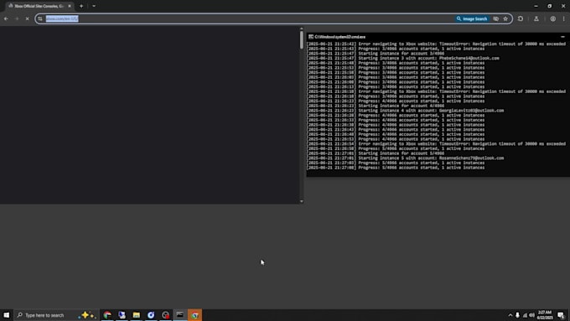Open File Explorer from the taskbar

[x=137, y=315]
